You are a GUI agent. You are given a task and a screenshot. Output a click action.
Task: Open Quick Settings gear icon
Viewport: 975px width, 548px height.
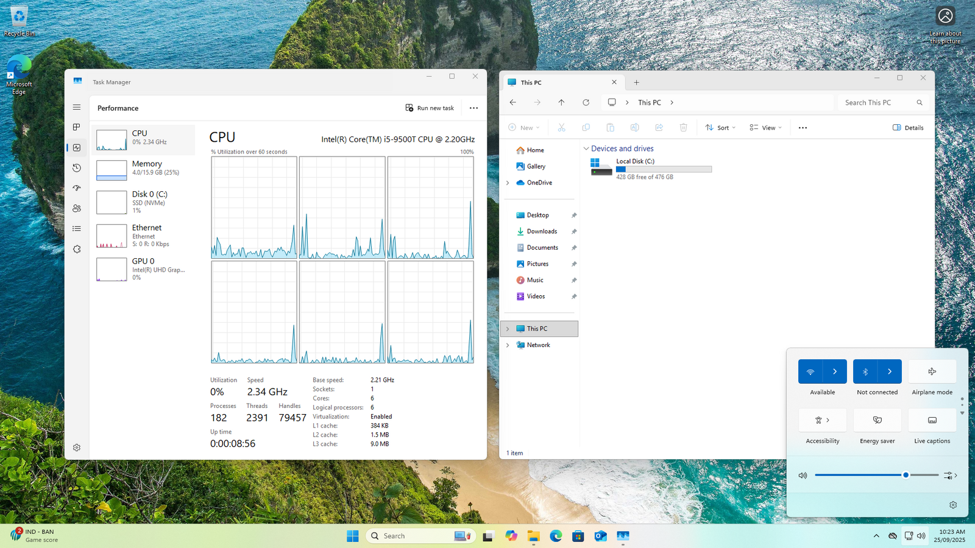click(953, 505)
